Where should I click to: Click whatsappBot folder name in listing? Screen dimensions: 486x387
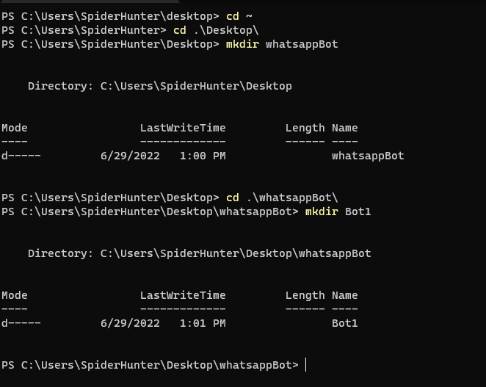point(368,156)
